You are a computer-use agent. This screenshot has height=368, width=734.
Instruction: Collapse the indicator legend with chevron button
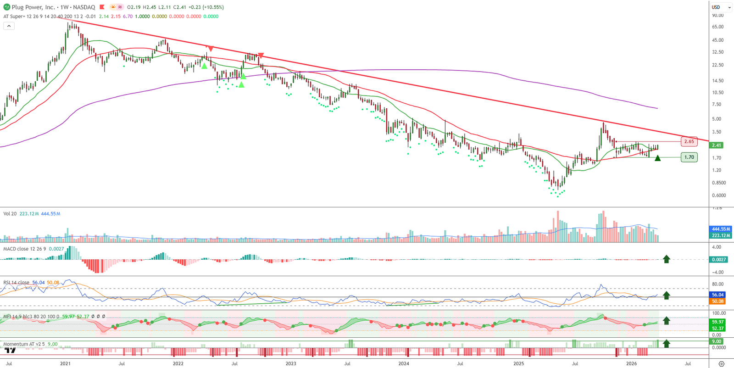pos(9,26)
